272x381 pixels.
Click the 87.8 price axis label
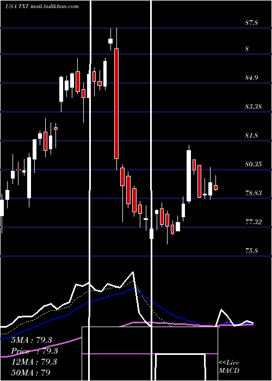pos(251,23)
